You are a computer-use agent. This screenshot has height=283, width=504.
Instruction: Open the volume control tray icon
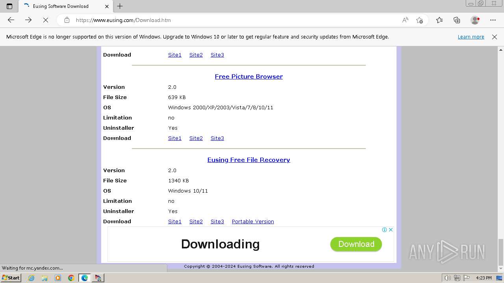click(447, 278)
